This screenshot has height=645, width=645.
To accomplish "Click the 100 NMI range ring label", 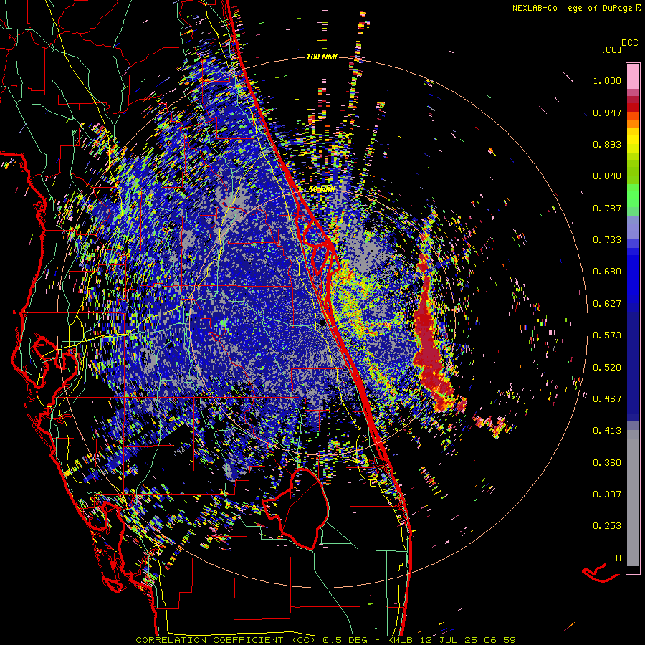I will point(322,57).
